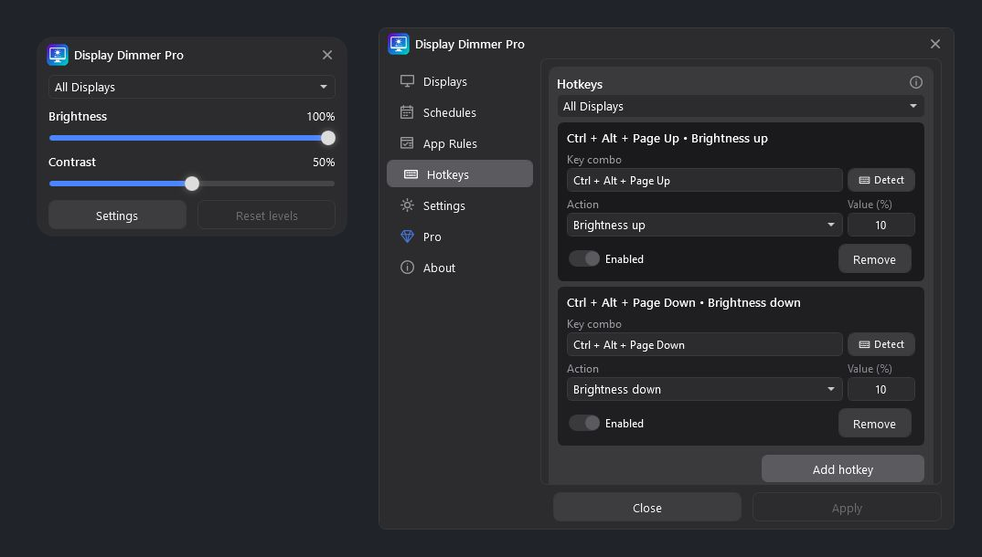Image resolution: width=982 pixels, height=557 pixels.
Task: Click the Reset levels button
Action: tap(266, 215)
